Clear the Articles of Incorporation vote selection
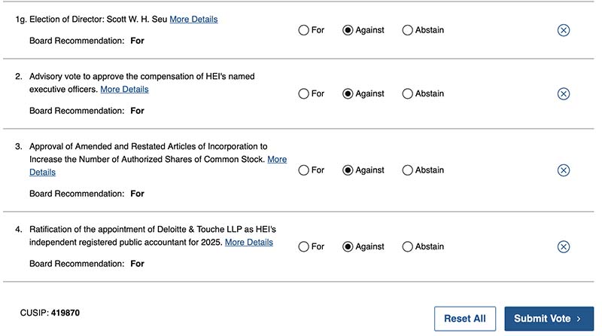Viewport: 602px width, 336px height. coord(563,170)
